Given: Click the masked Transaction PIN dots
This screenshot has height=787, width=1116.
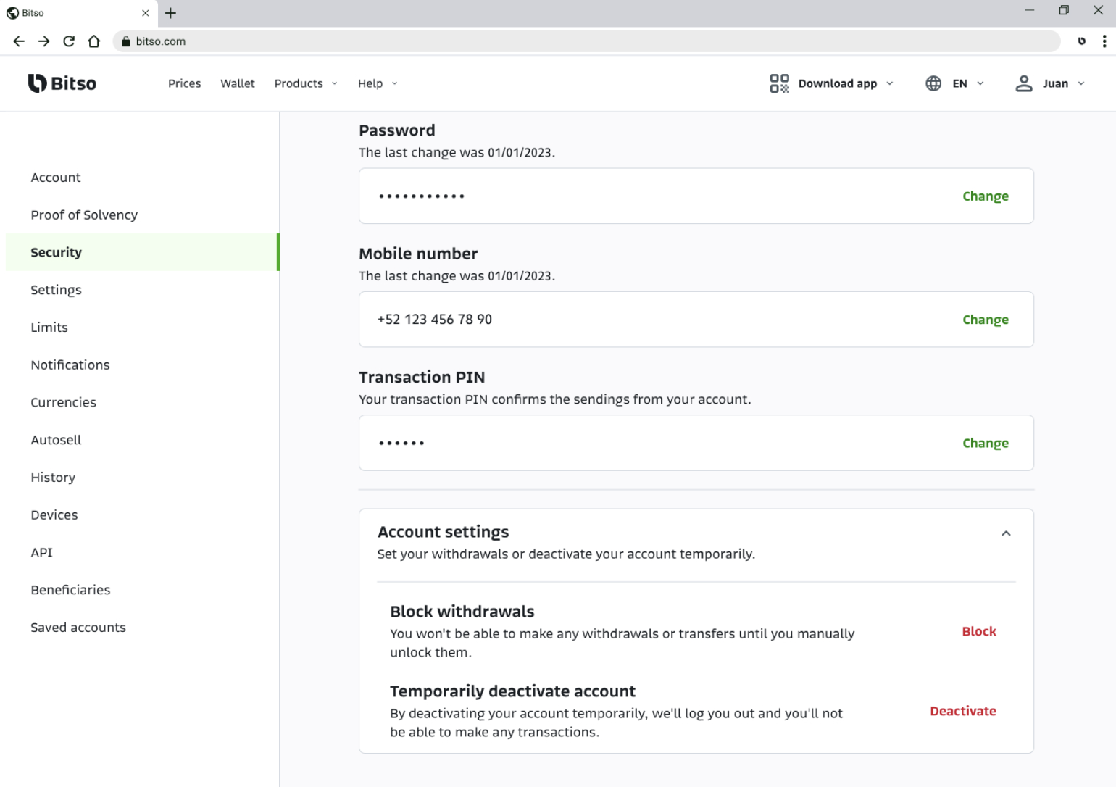Looking at the screenshot, I should point(401,443).
